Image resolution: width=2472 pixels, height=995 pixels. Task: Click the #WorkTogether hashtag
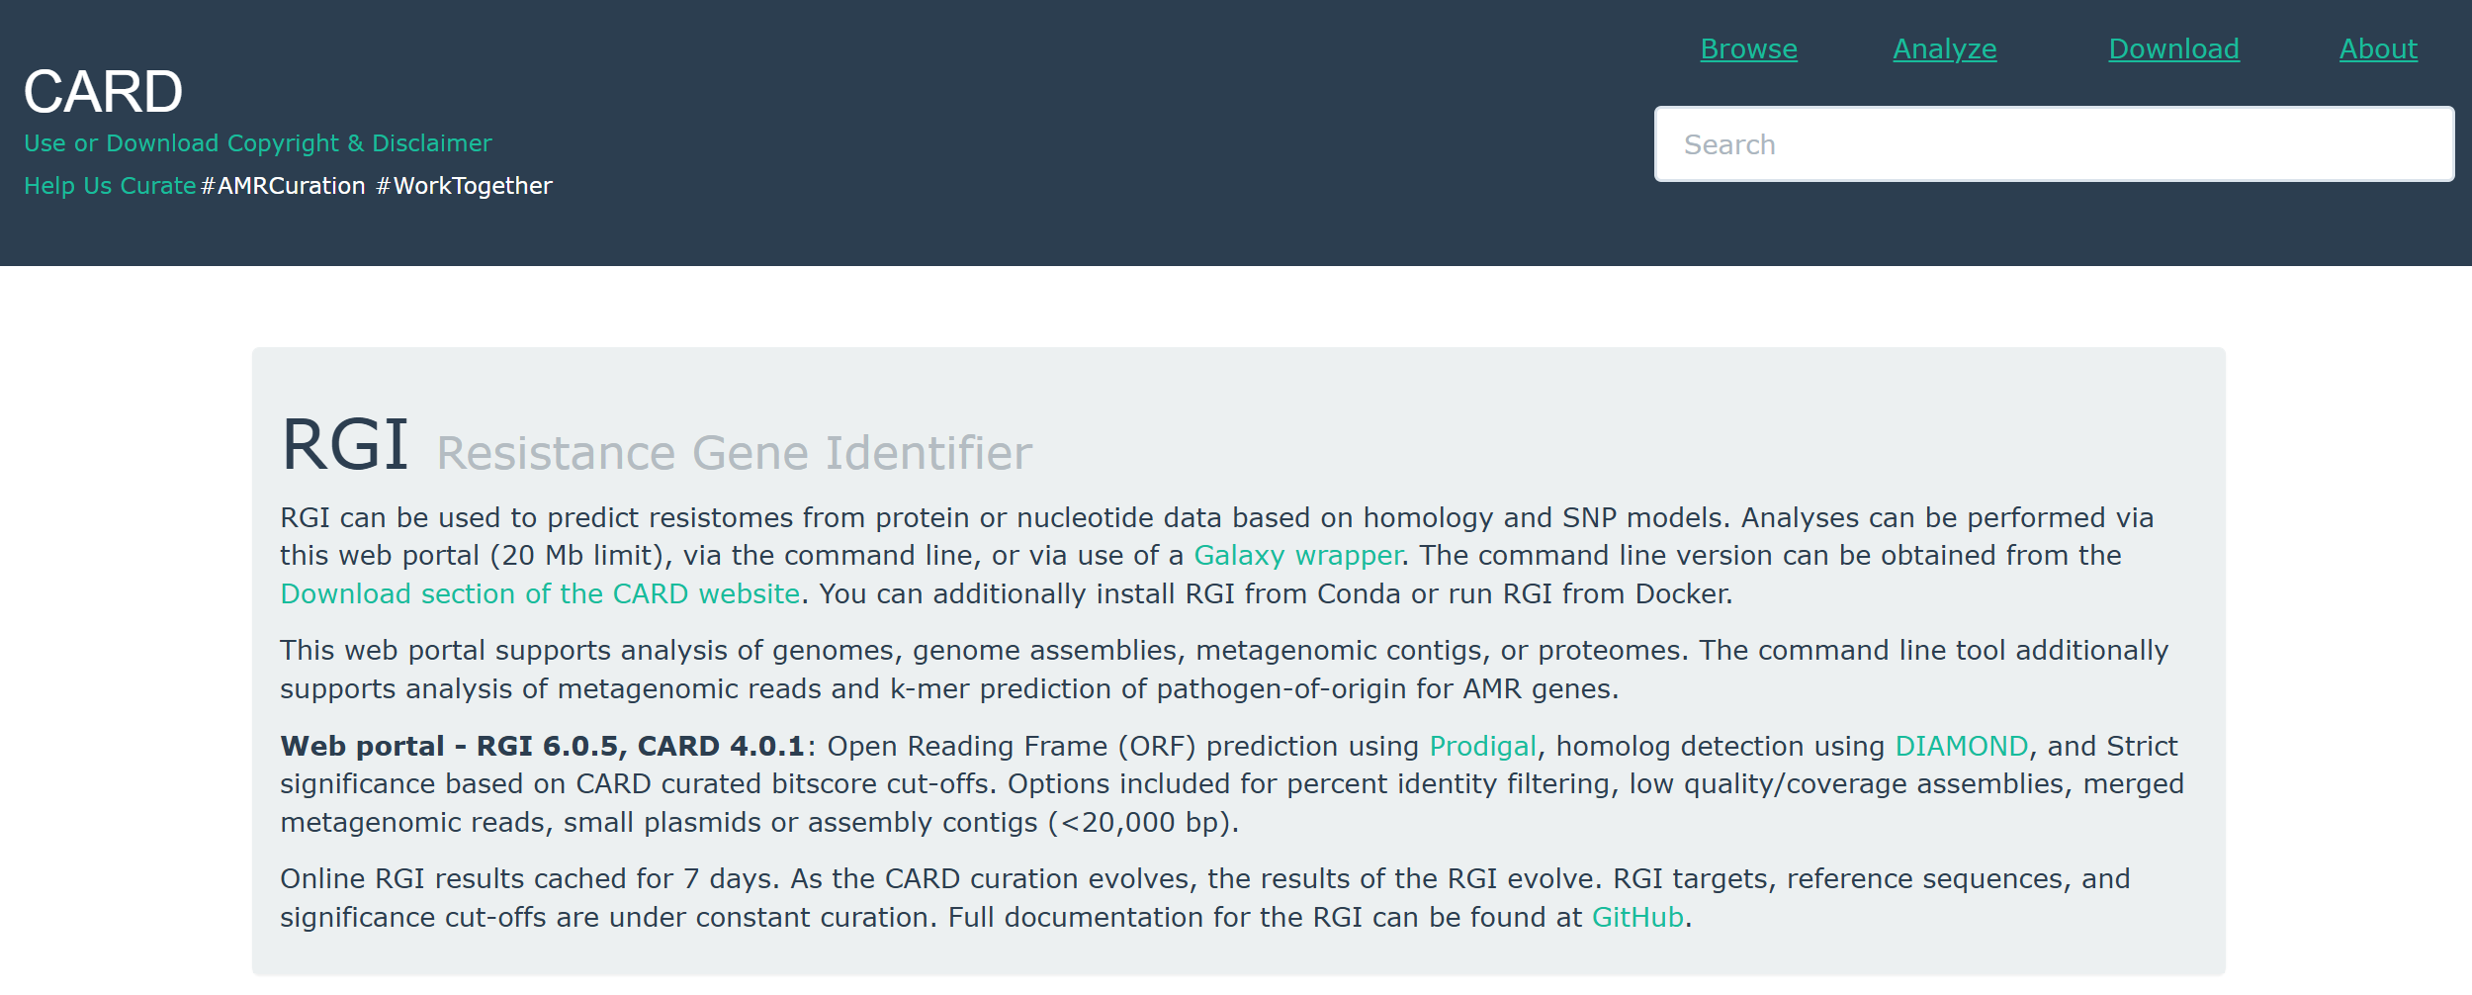point(464,186)
